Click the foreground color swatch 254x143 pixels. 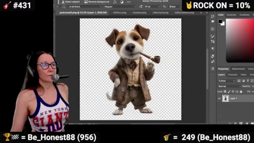tap(220, 21)
